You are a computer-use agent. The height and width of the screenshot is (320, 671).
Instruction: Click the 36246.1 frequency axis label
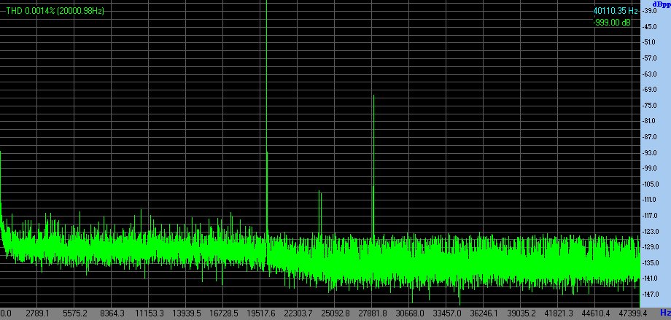point(484,313)
